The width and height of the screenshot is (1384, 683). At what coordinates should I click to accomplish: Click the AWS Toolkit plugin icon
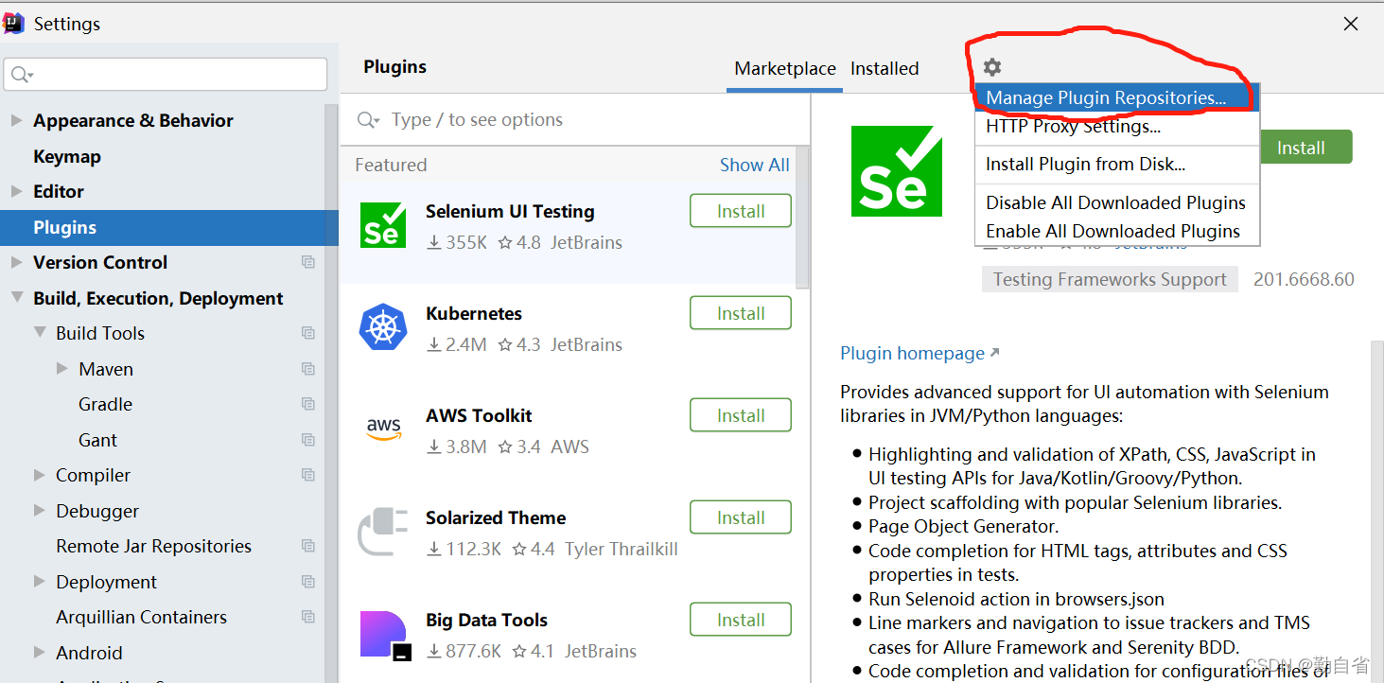click(x=383, y=429)
